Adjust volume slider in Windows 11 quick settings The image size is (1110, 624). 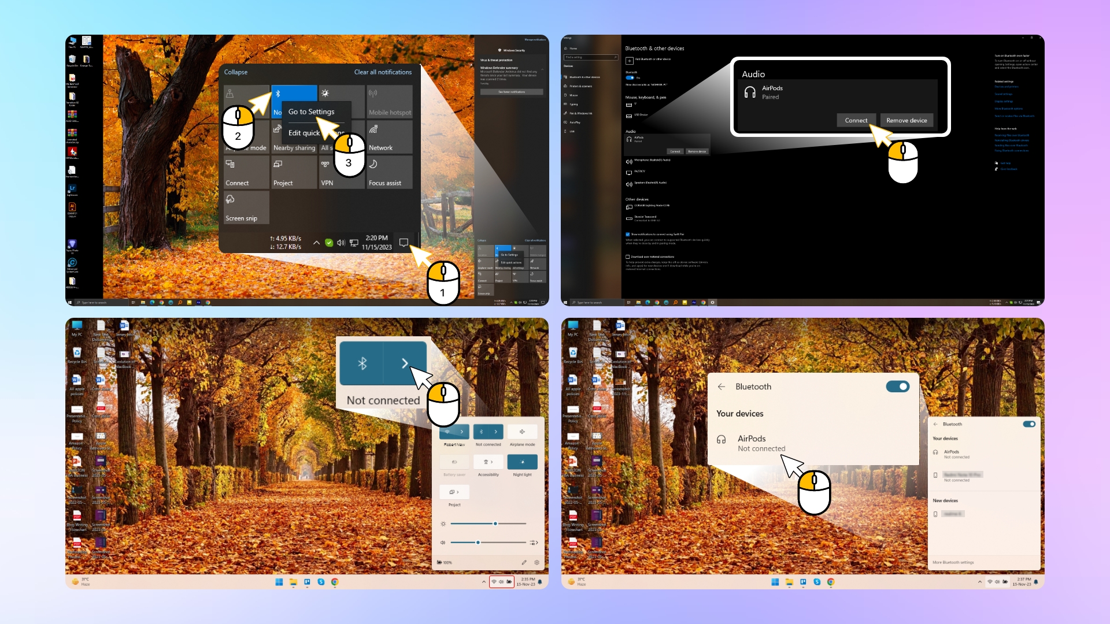pos(489,543)
